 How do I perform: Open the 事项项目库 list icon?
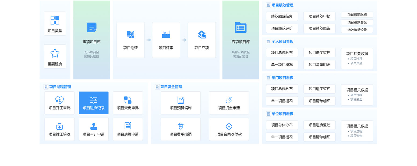(91, 28)
